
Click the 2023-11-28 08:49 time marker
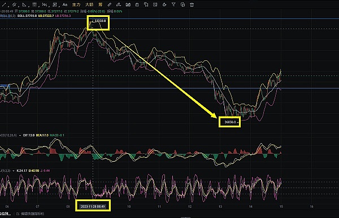[93, 207]
